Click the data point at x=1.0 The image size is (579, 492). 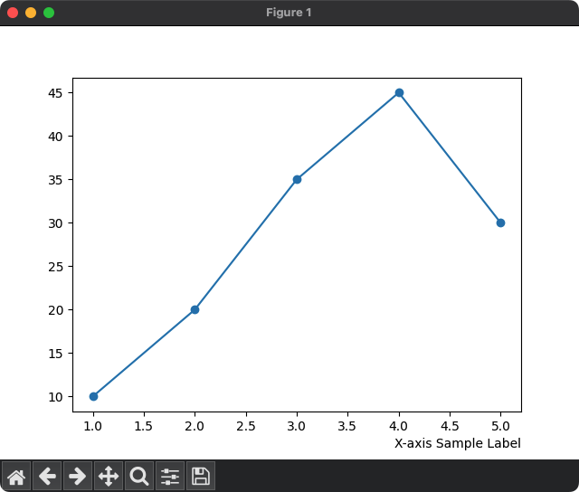(x=93, y=396)
